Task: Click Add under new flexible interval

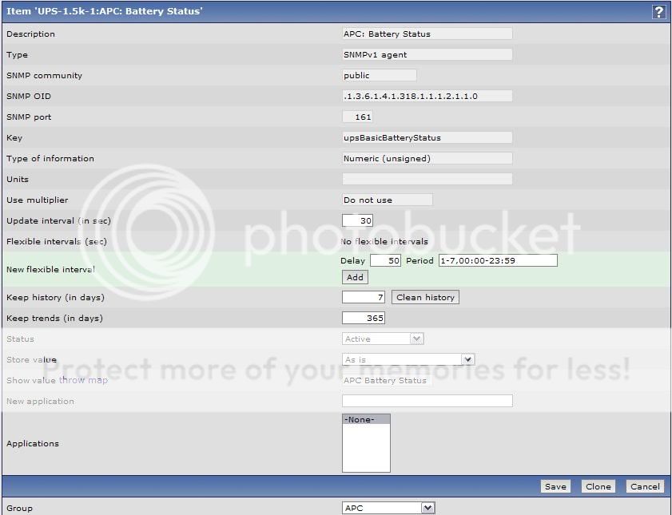Action: pyautogui.click(x=355, y=277)
